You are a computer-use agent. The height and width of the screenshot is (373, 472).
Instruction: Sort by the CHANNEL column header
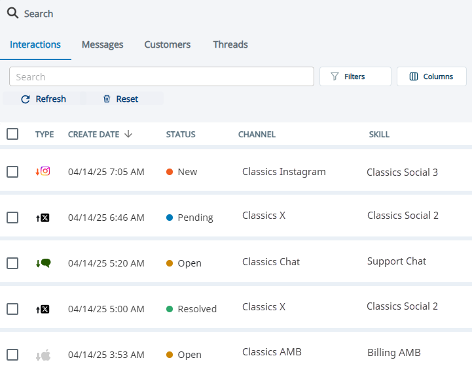257,135
